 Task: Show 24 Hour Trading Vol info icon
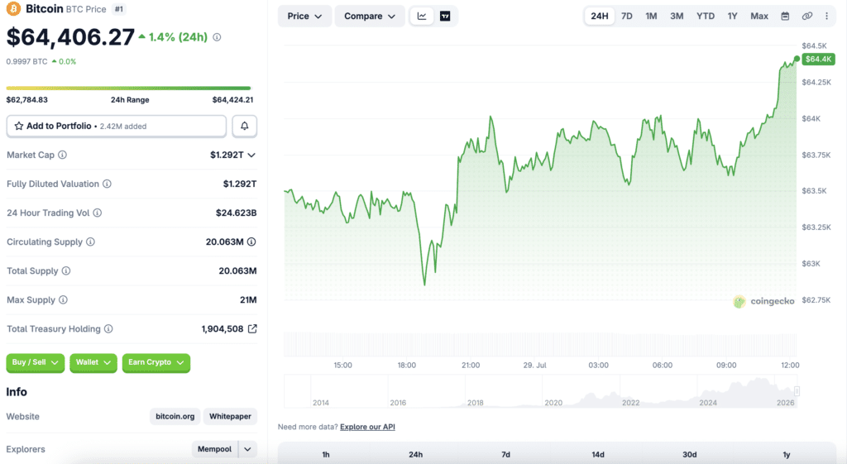click(x=98, y=213)
